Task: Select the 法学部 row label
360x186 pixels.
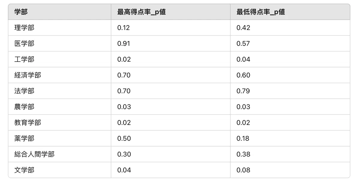Action: point(24,91)
